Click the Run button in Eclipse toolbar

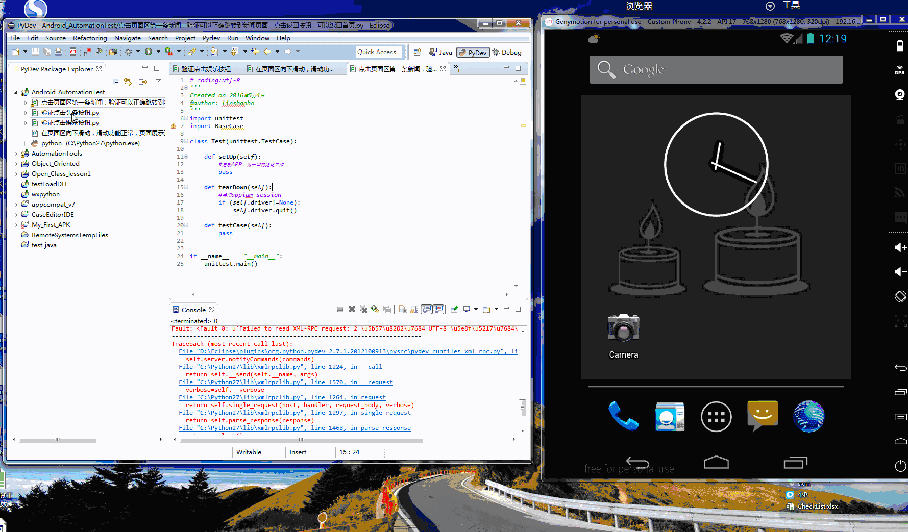point(149,52)
